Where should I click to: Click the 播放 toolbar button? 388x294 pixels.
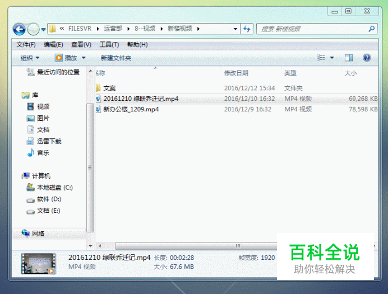pyautogui.click(x=66, y=58)
